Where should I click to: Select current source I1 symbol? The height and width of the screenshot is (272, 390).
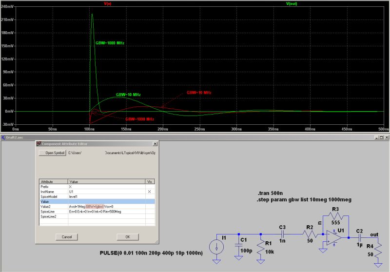tap(216, 247)
